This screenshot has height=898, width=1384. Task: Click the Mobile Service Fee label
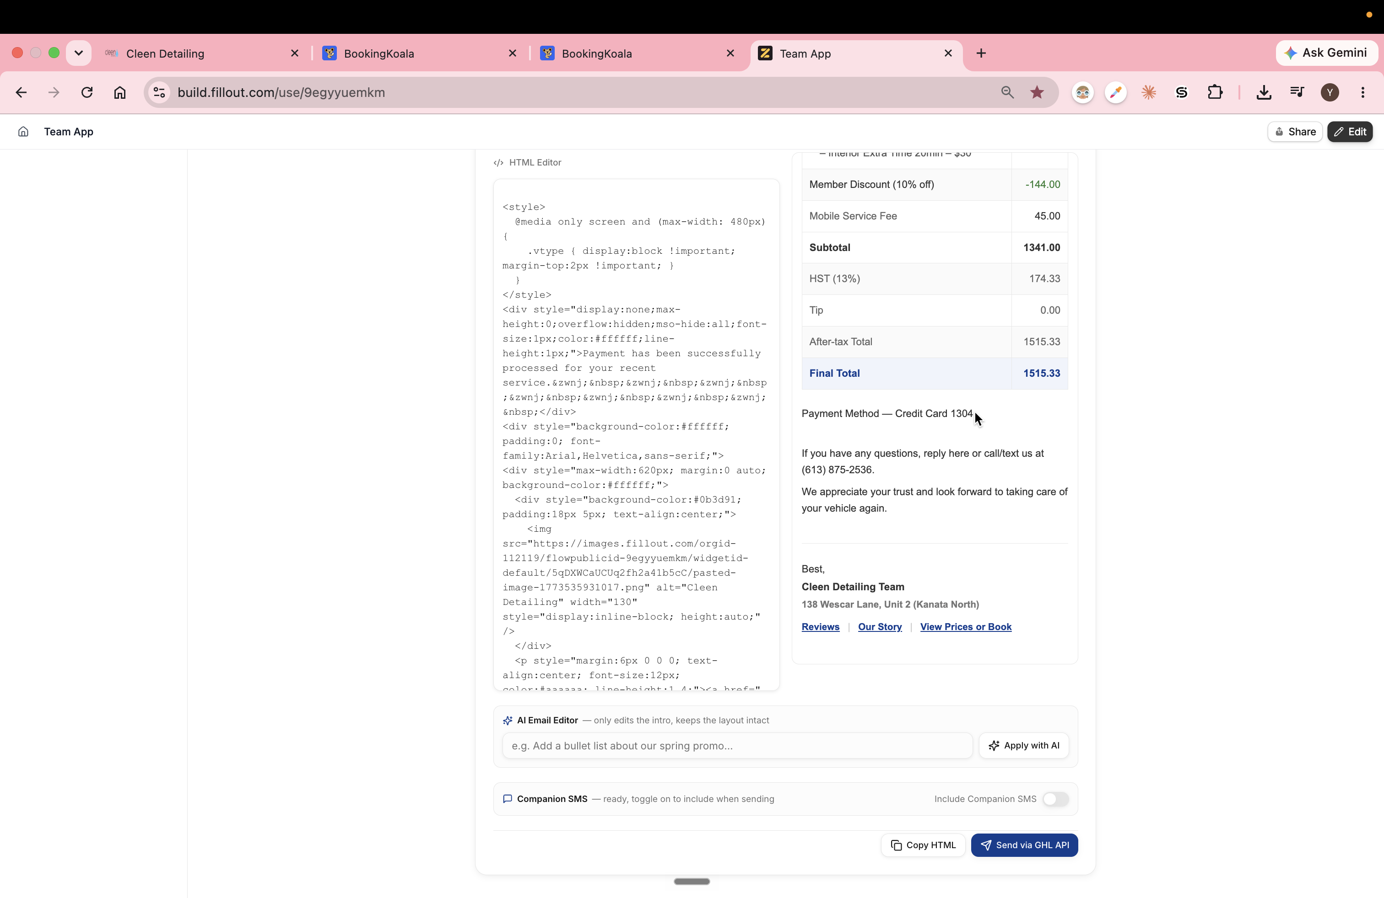click(853, 216)
